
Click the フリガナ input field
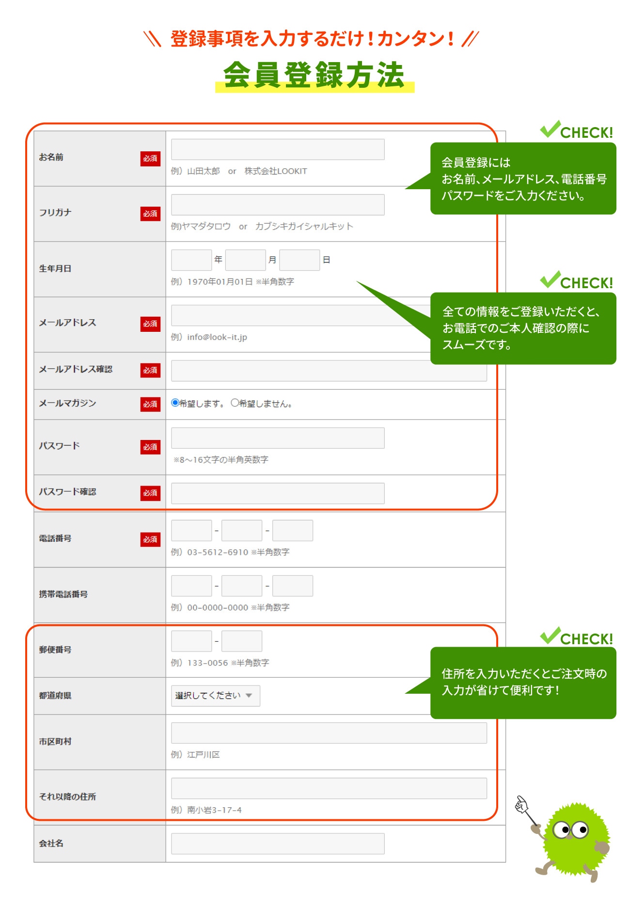pos(278,205)
